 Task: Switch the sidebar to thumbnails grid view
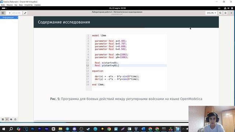[x=3, y=119]
